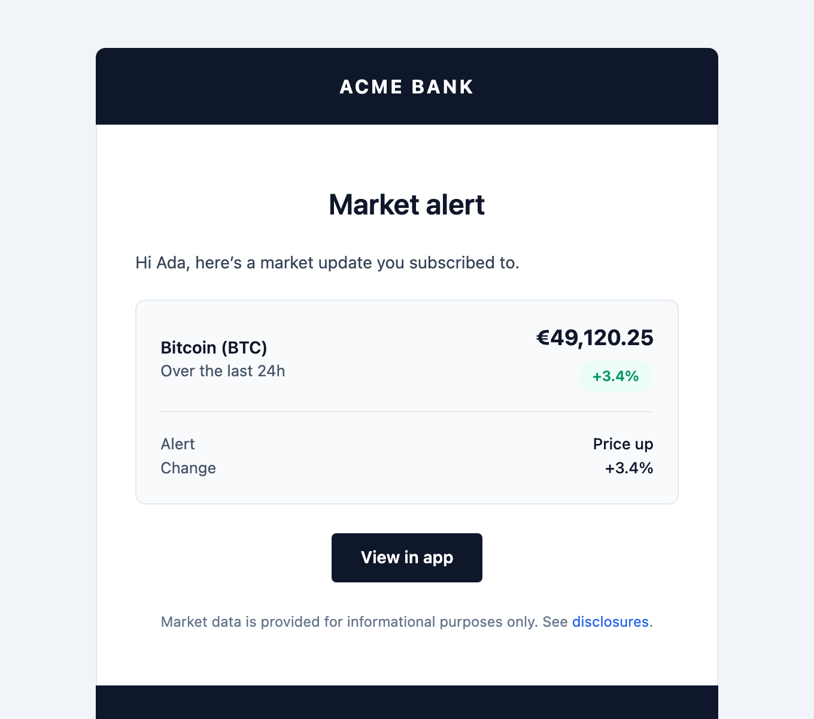814x719 pixels.
Task: Open the disclosures link
Action: (x=610, y=622)
